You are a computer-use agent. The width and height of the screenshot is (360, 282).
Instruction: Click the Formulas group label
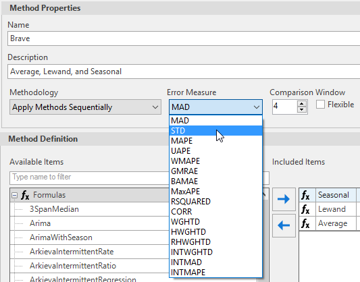[49, 195]
